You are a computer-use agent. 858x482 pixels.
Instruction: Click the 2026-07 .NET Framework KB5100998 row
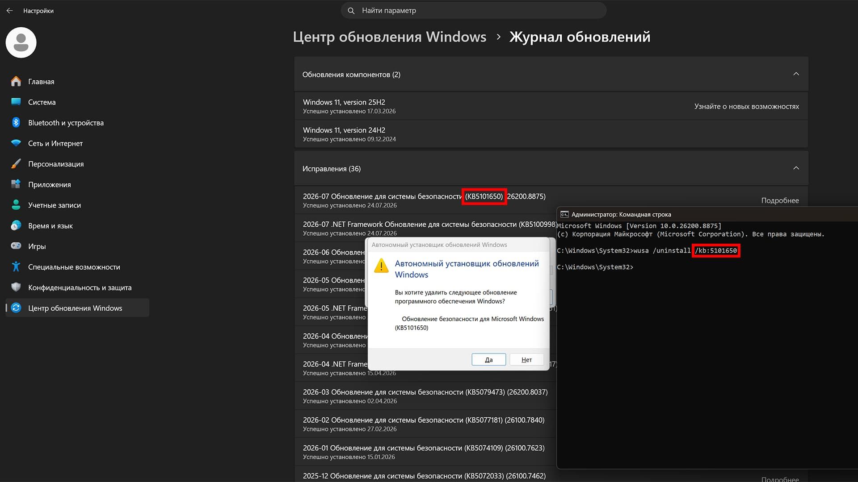click(425, 228)
